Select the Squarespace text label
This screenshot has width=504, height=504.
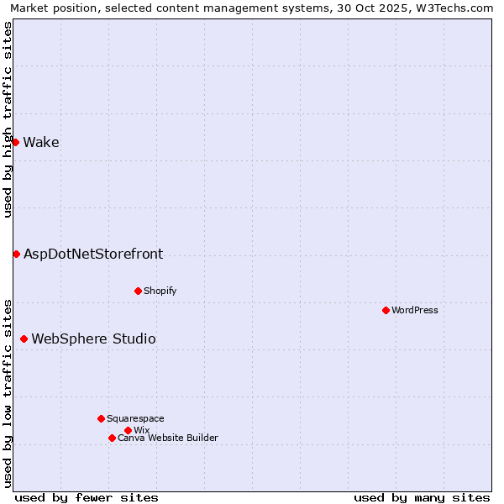point(135,418)
